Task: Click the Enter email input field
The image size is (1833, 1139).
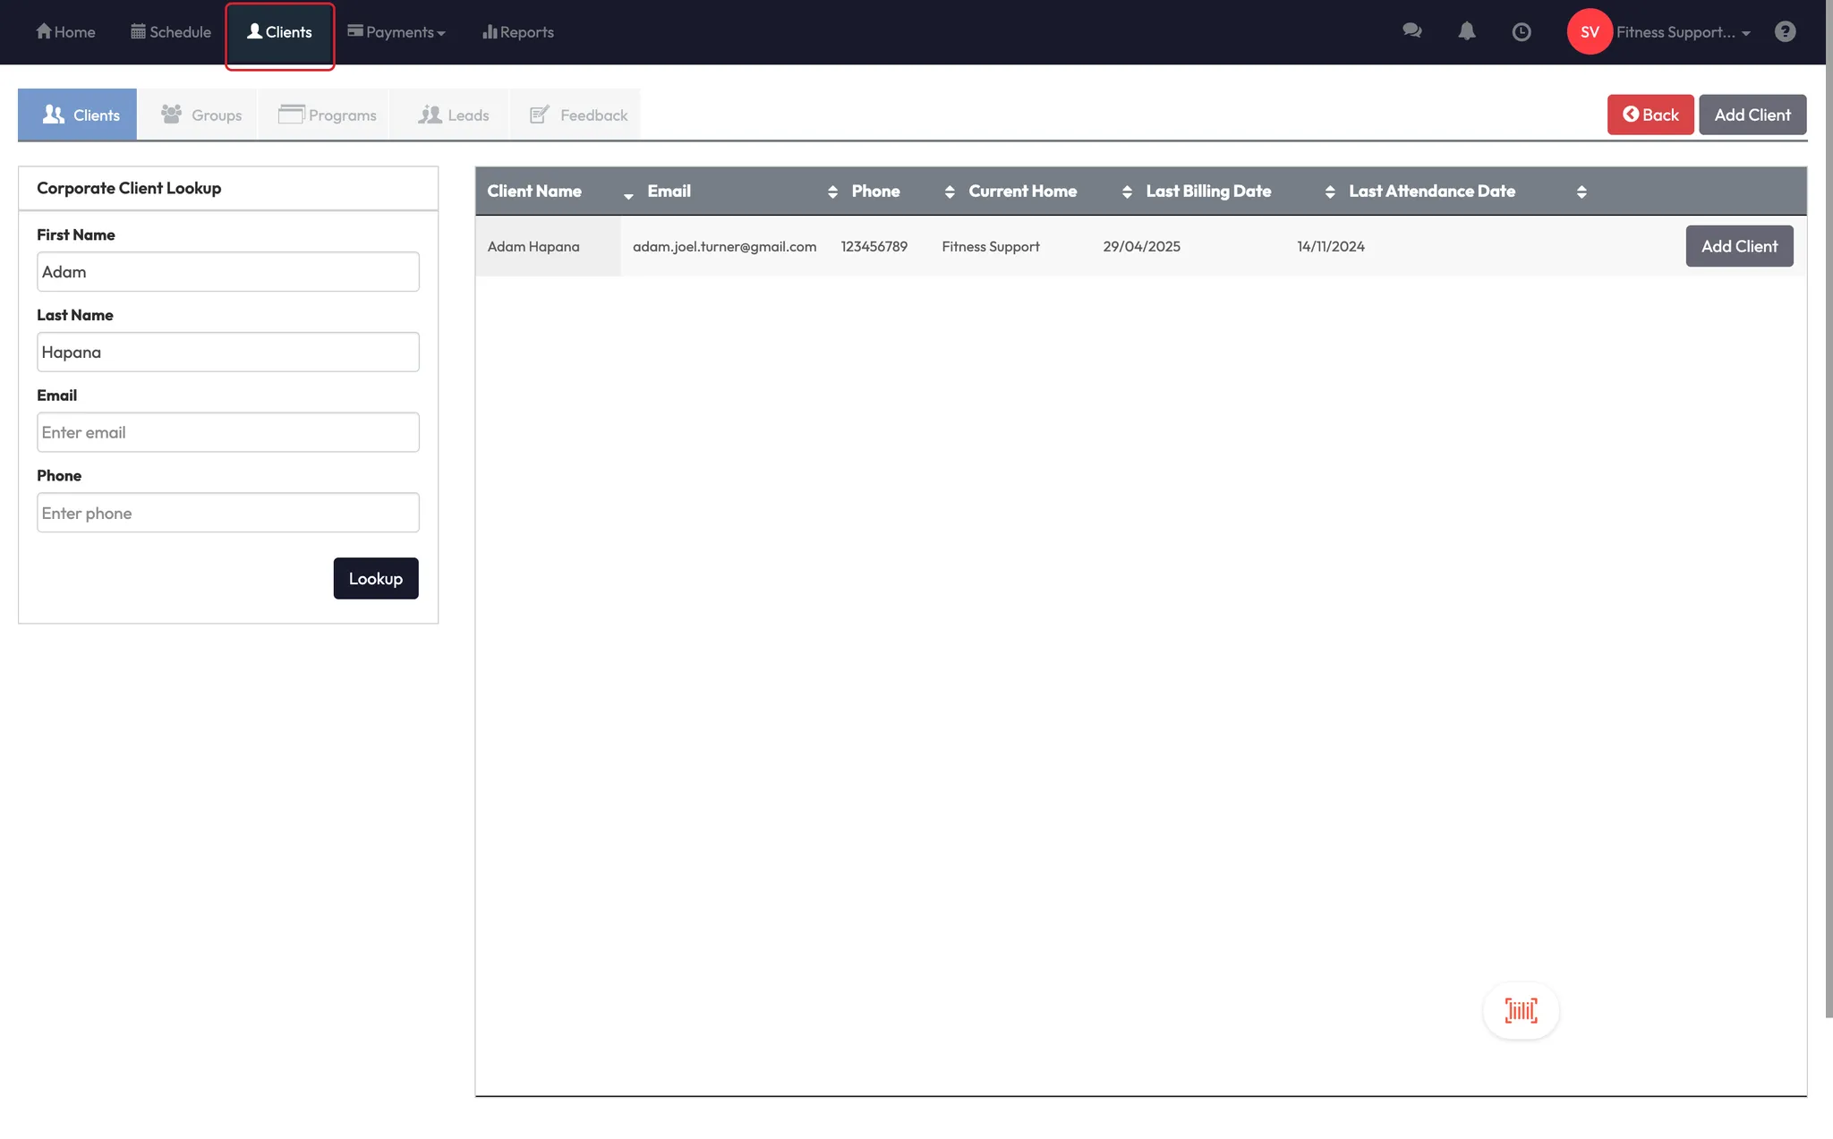Action: [x=227, y=432]
